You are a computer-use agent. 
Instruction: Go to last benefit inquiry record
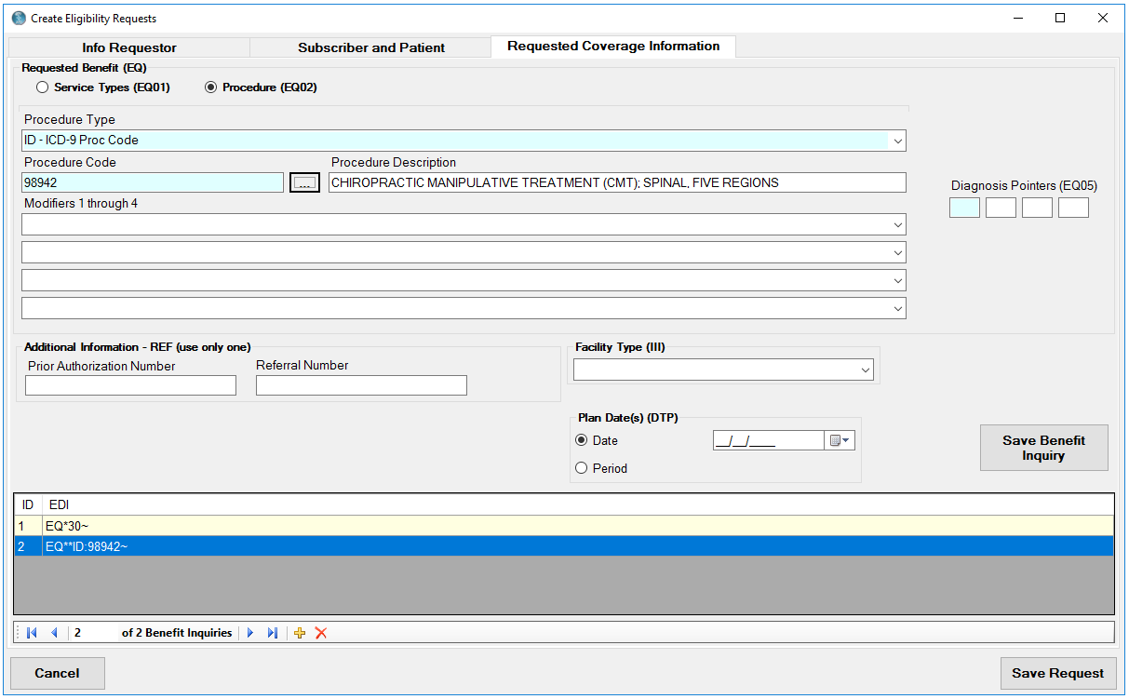[x=272, y=633]
